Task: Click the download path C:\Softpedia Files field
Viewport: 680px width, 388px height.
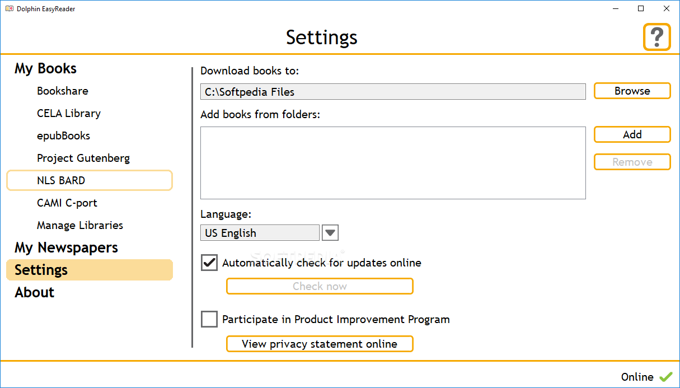Action: pos(393,92)
